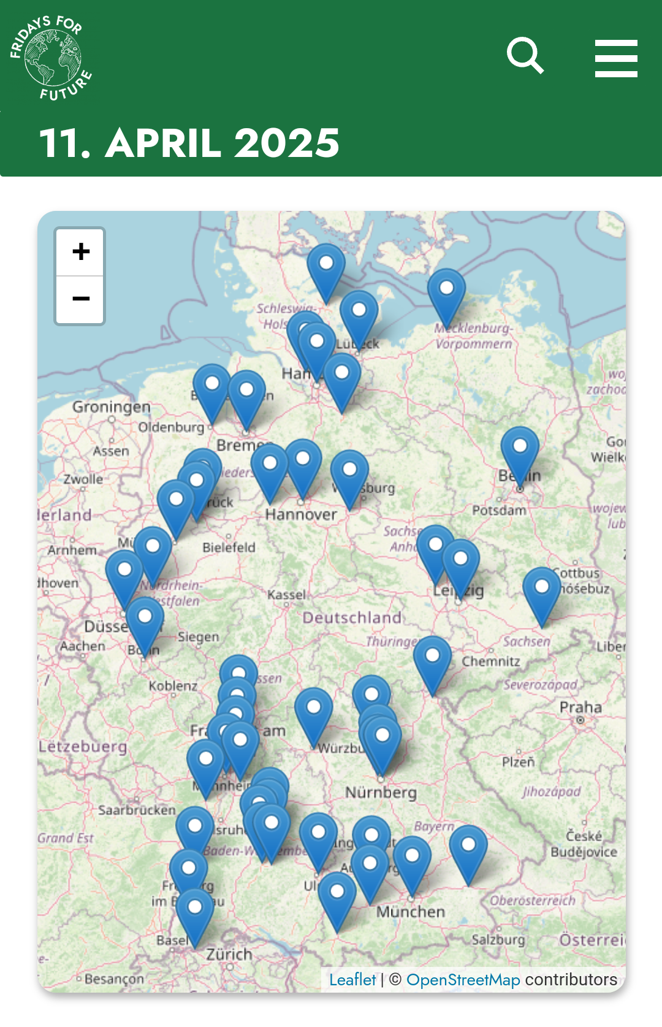Click the '11. APRIL 2025' heading
The image size is (662, 1027).
click(x=189, y=143)
